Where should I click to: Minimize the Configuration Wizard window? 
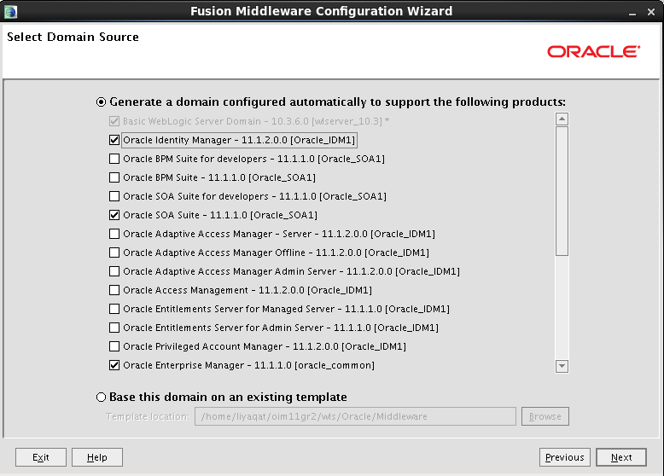[631, 11]
